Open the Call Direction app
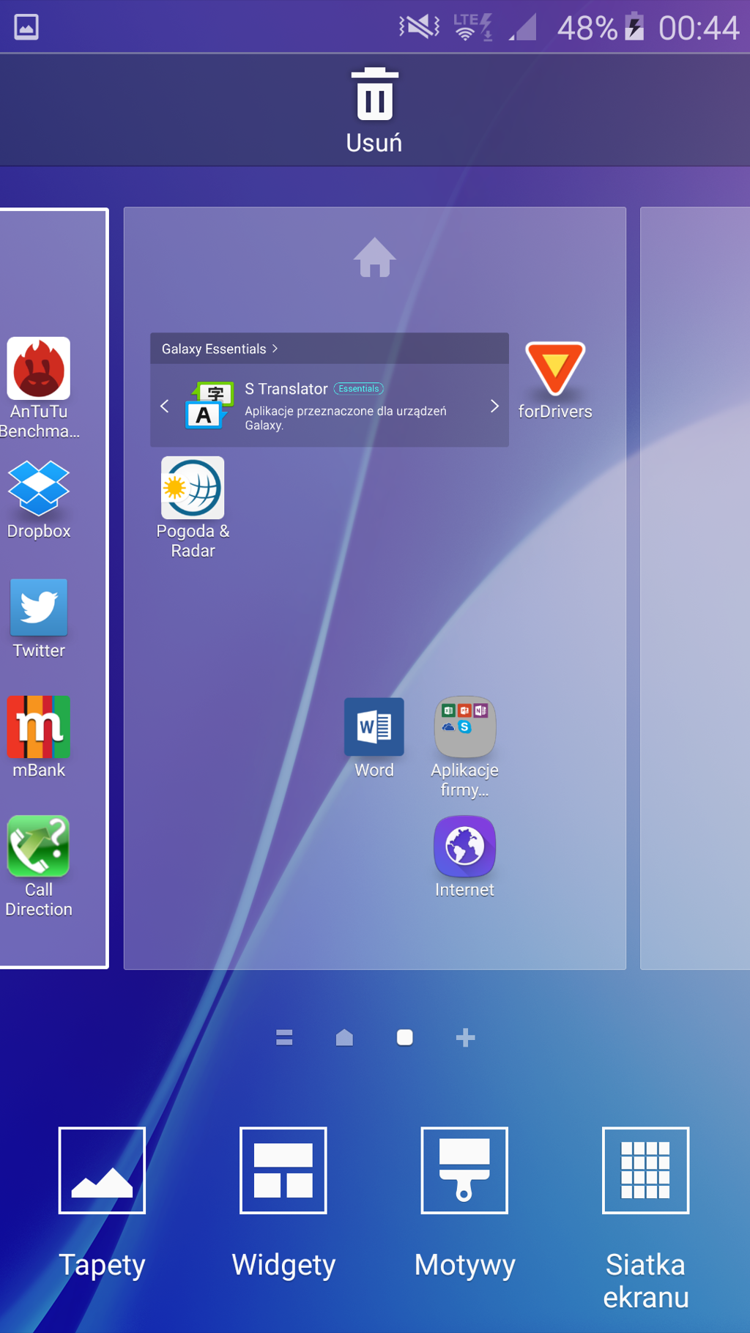 39,847
